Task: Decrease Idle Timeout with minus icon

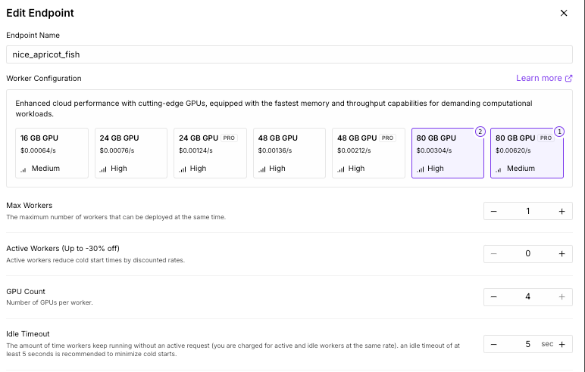Action: tap(494, 344)
